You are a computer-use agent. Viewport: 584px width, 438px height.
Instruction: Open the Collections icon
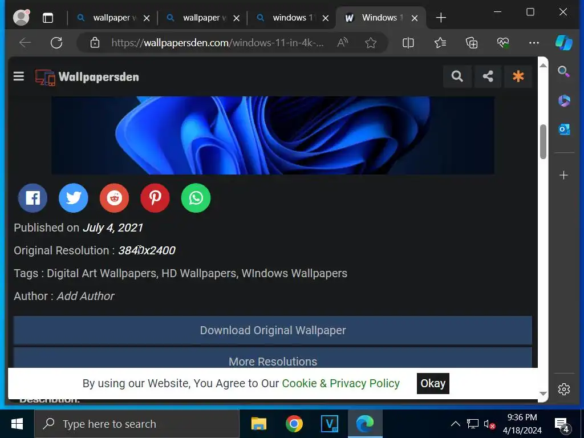472,43
